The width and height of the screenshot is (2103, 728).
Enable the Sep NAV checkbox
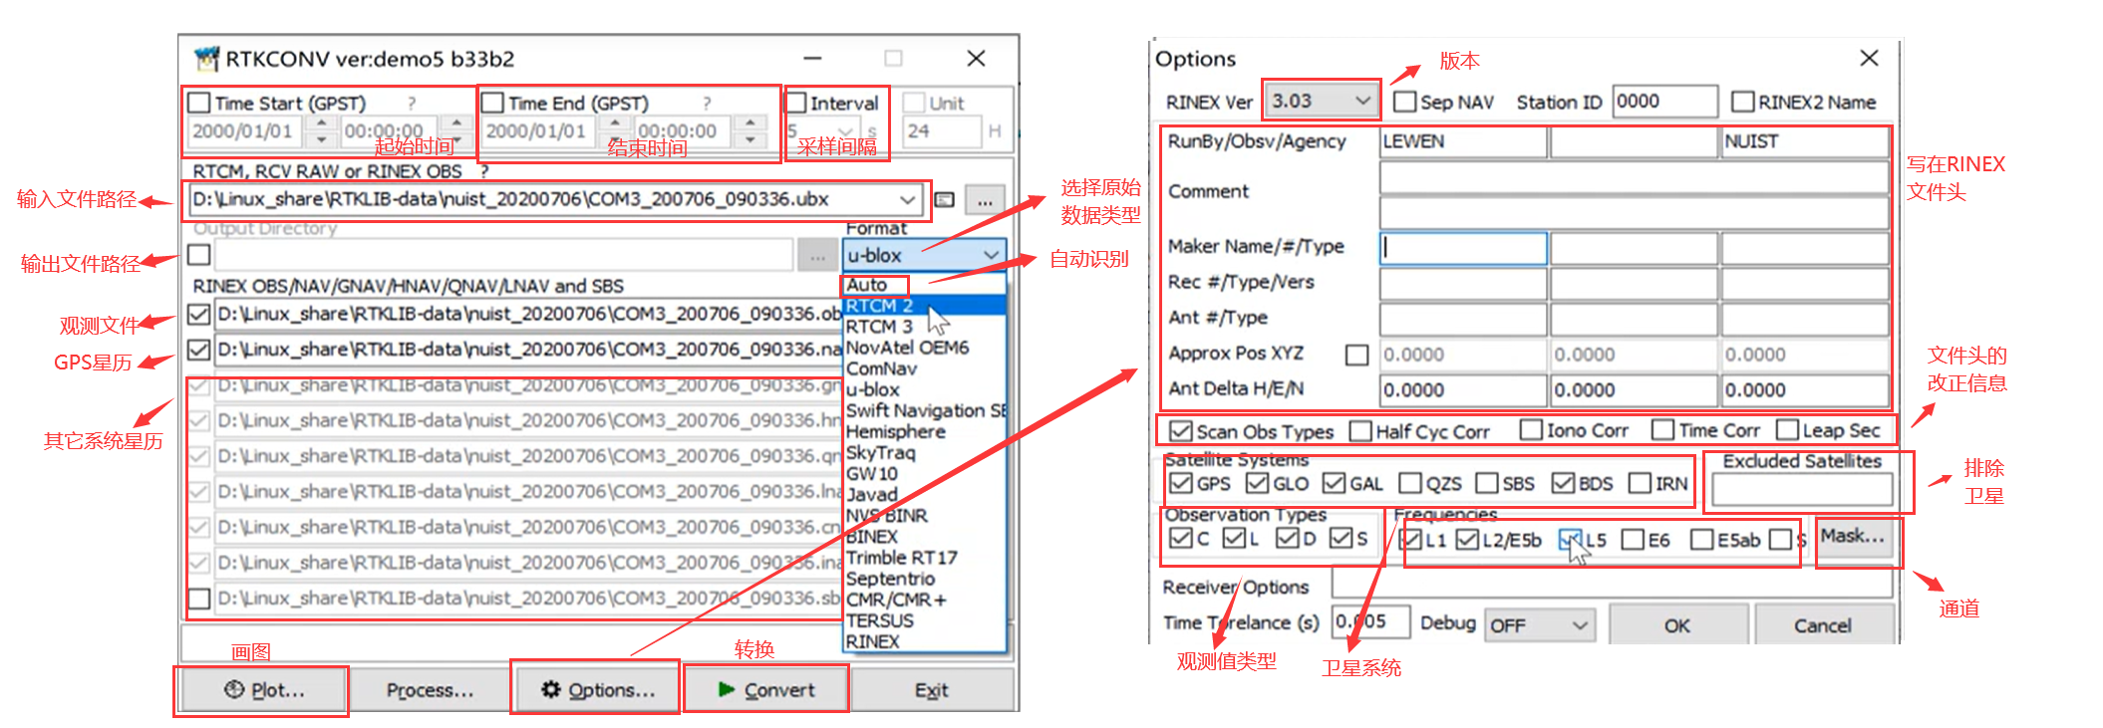(1404, 102)
